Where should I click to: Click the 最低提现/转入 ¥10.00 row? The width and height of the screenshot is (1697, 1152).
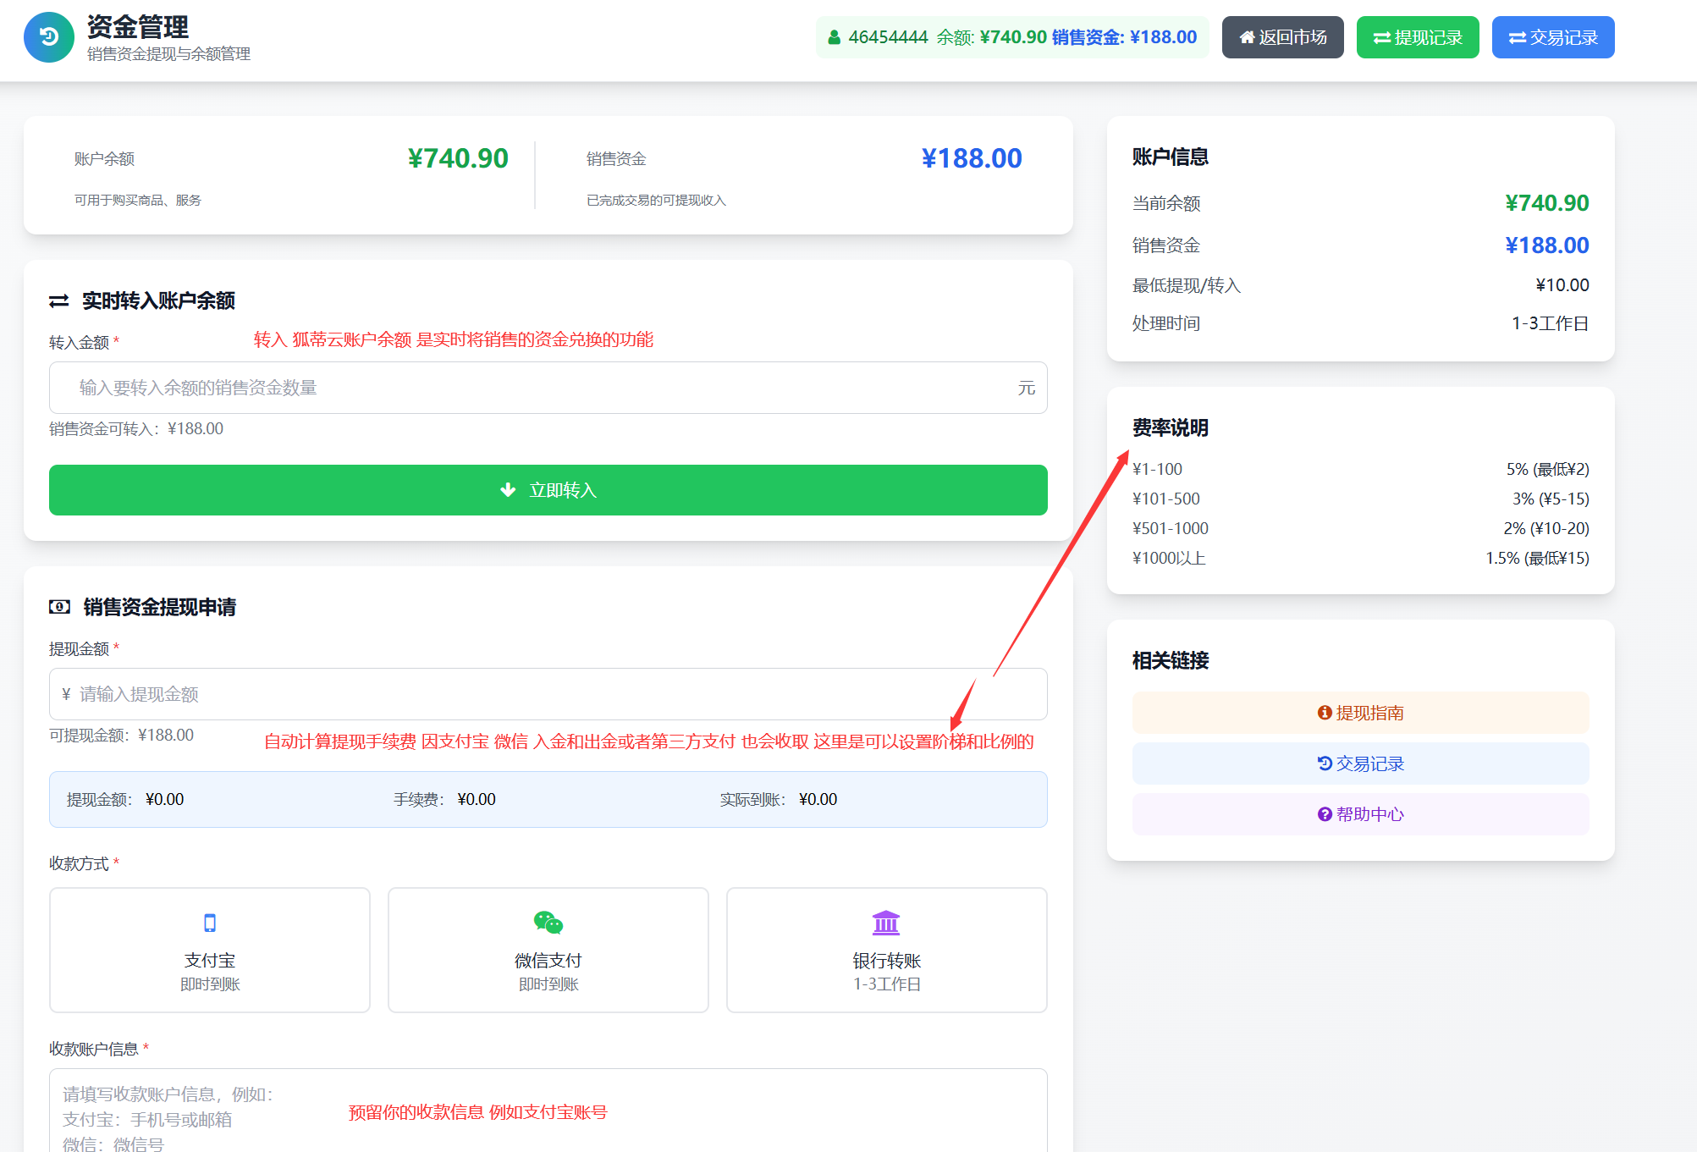[x=1360, y=285]
